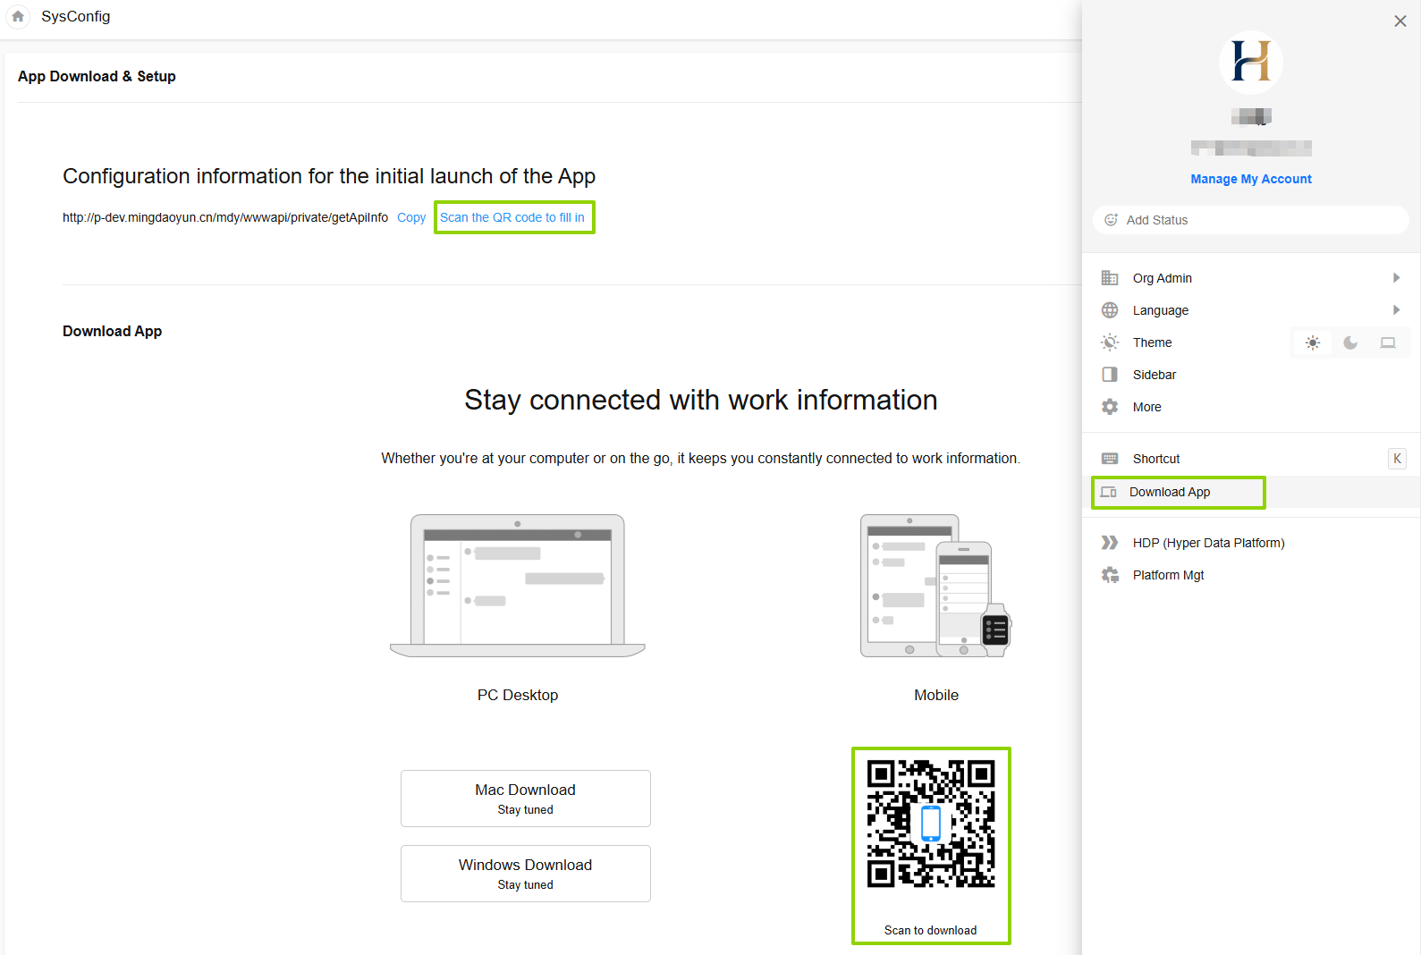Image resolution: width=1421 pixels, height=955 pixels.
Task: Select Download App in the menu
Action: point(1251,492)
